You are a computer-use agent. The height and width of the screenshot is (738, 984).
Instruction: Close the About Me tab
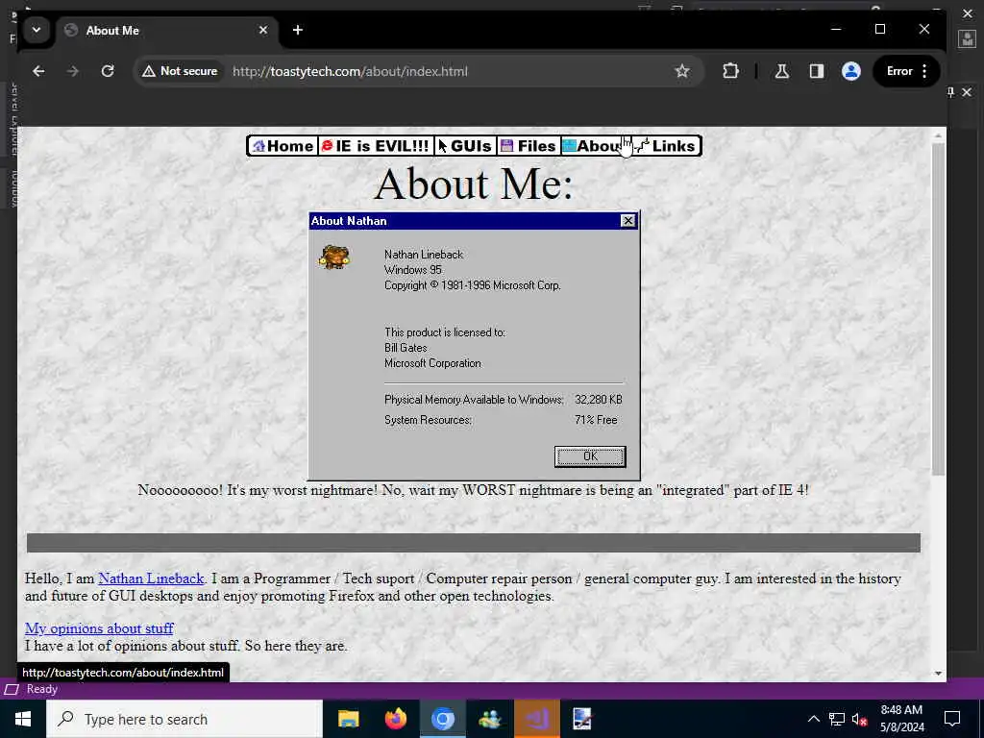pos(263,30)
